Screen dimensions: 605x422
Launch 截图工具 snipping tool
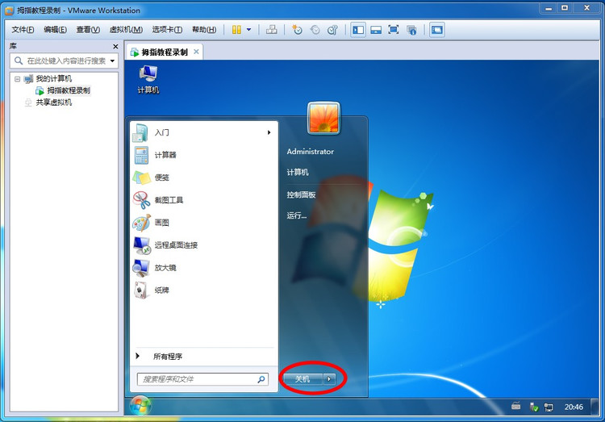pyautogui.click(x=204, y=200)
